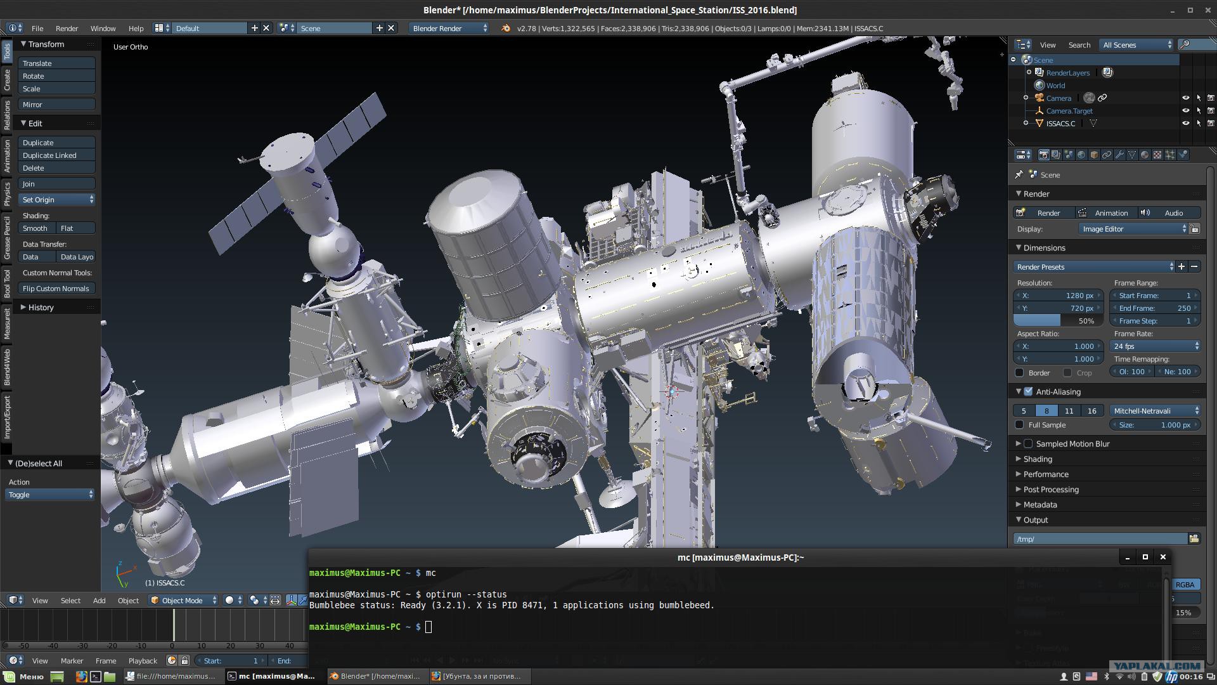Enable Sampled Motion Blur checkbox

click(1028, 443)
